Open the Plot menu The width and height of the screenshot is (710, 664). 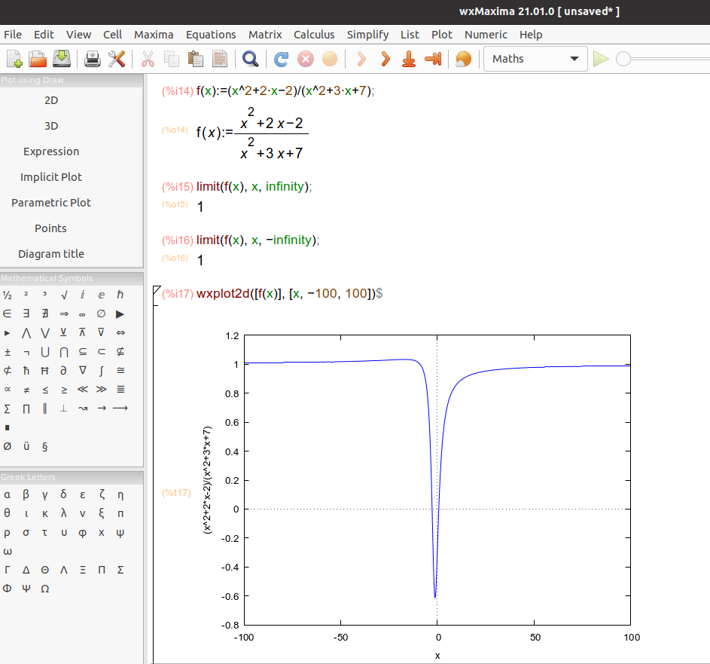[441, 35]
